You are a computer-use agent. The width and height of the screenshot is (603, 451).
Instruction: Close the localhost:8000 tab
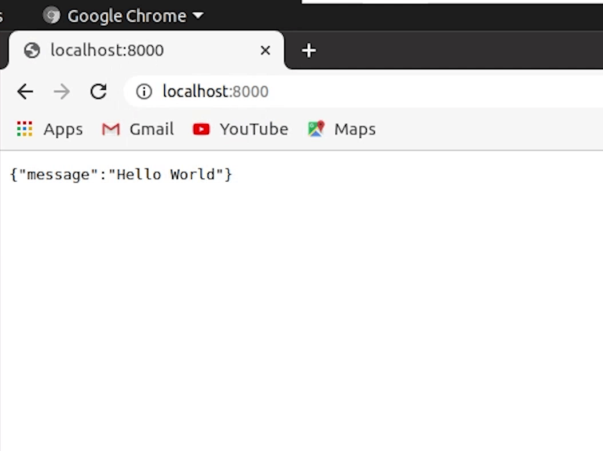click(x=265, y=50)
